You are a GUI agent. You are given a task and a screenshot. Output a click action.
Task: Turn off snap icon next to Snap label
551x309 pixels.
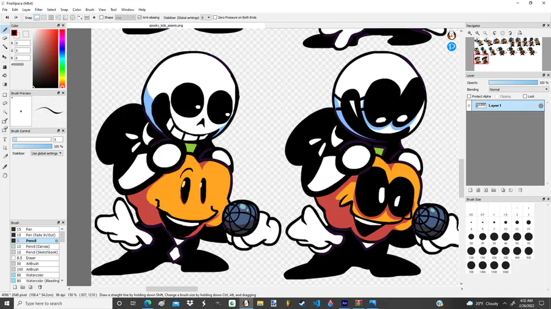pyautogui.click(x=37, y=18)
